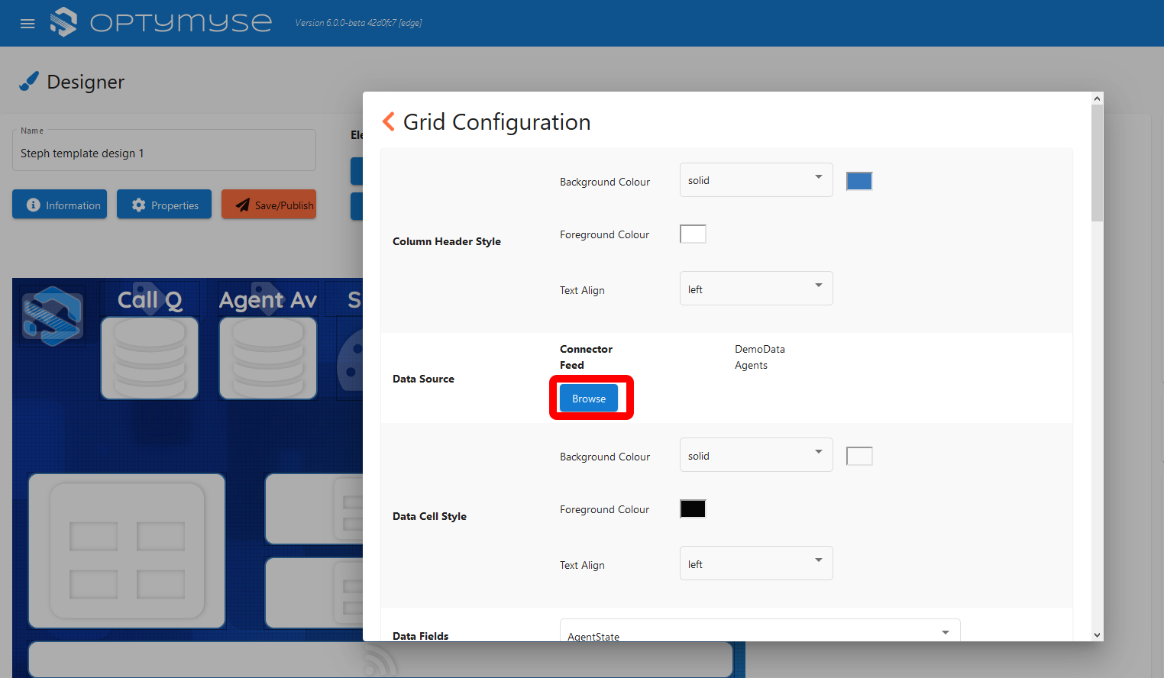Open the black data cell foreground swatch
This screenshot has width=1164, height=678.
point(693,508)
